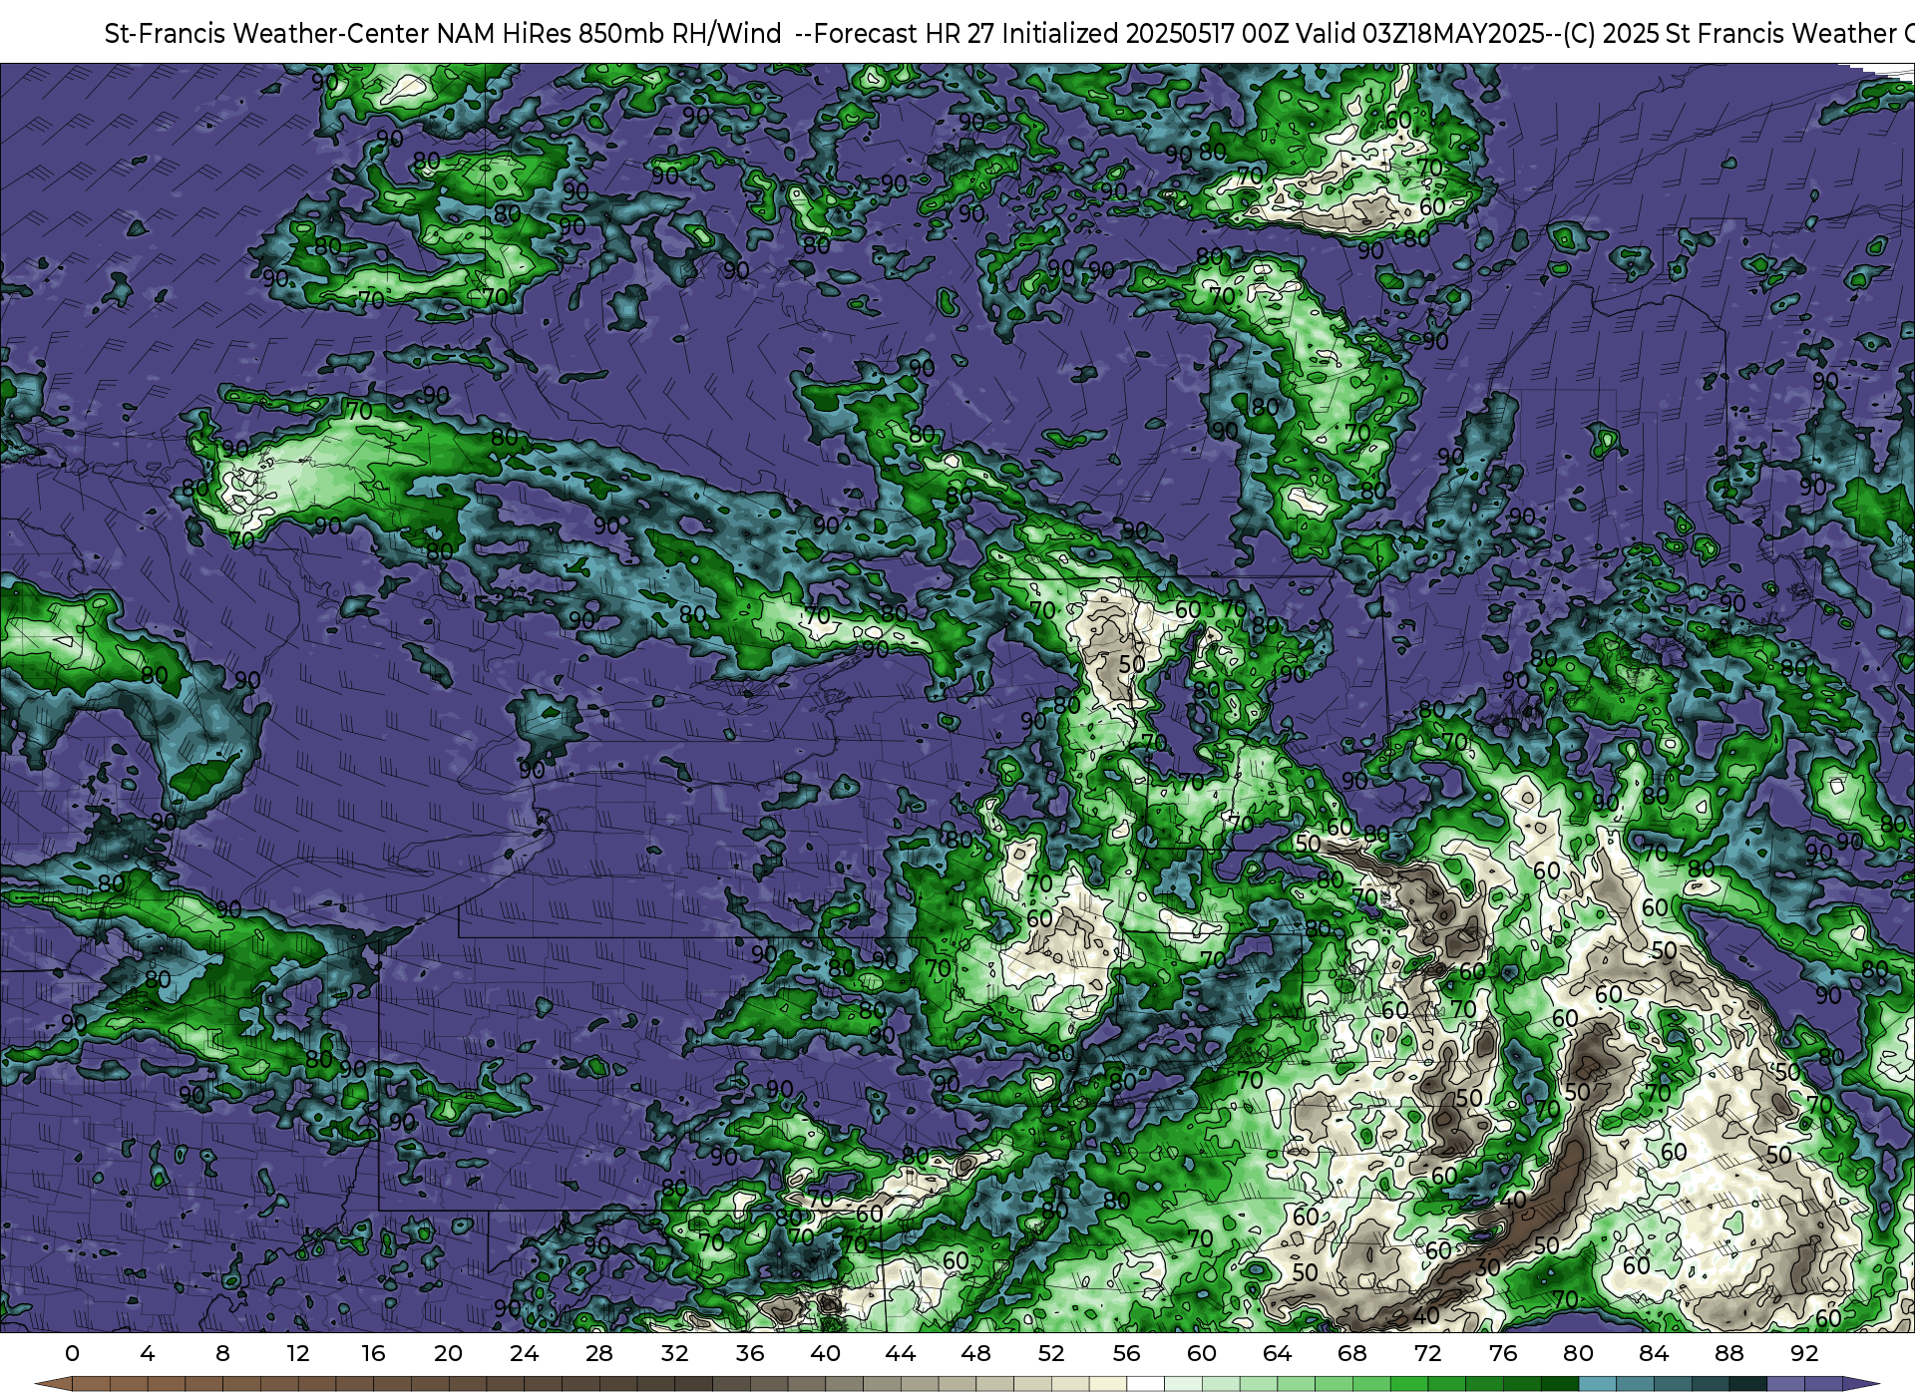The width and height of the screenshot is (1915, 1396).
Task: Click the colorbar tick label 76
Action: point(1503,1353)
